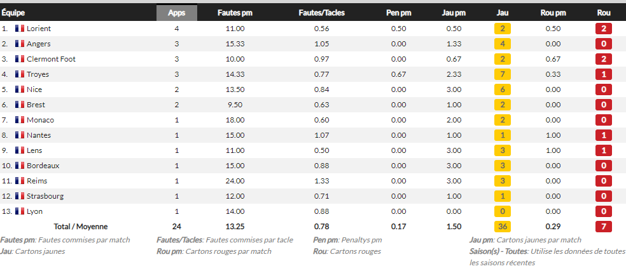Click the flag icon beside Angers
Viewport: 626px width, 271px height.
[x=20, y=44]
